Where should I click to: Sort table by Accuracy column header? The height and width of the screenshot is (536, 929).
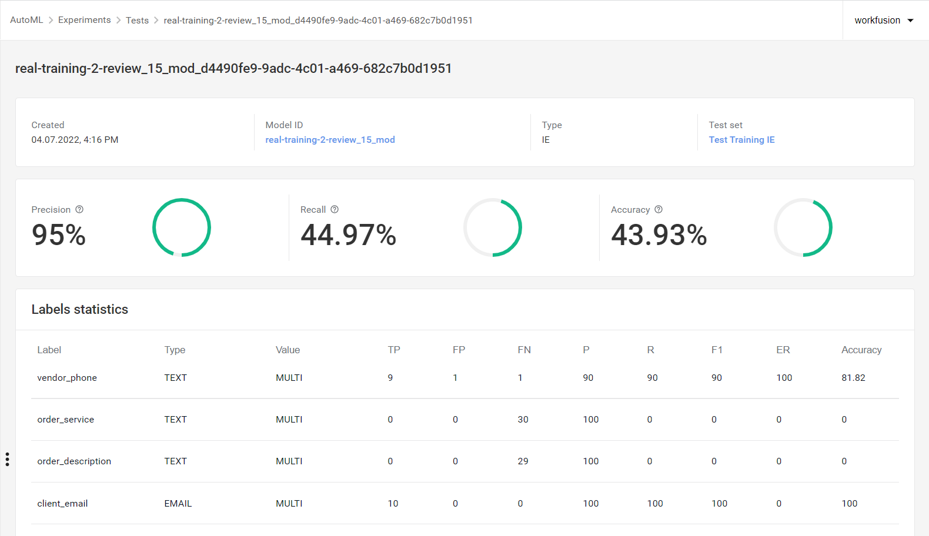[861, 350]
